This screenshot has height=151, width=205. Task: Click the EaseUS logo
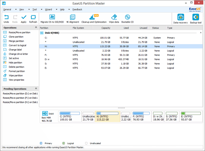(x=195, y=10)
